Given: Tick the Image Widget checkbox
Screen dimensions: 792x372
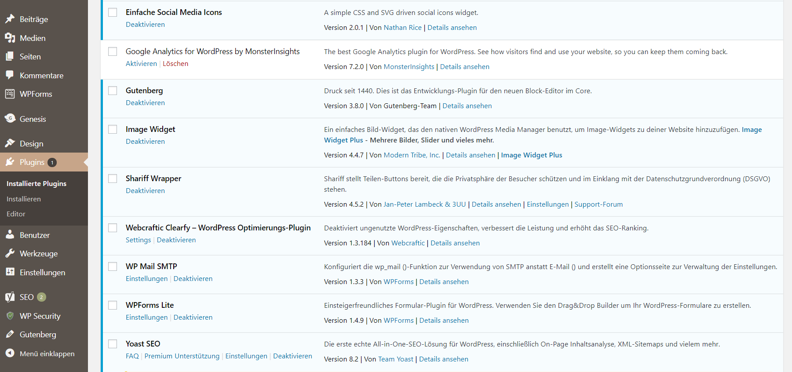Looking at the screenshot, I should tap(113, 129).
